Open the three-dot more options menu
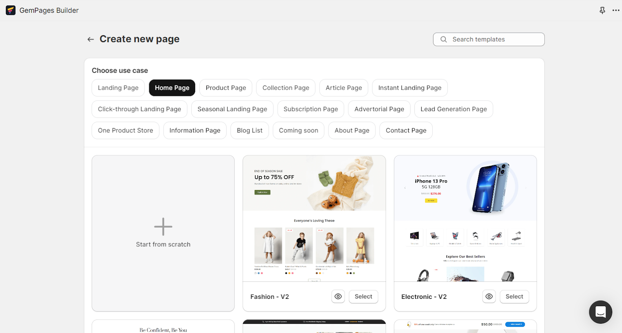This screenshot has height=333, width=622. point(616,10)
